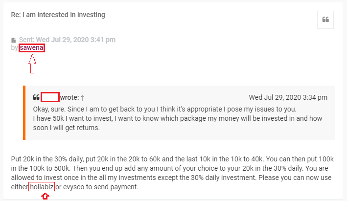Click the by label before sawena
Image resolution: width=347 pixels, height=201 pixels.
point(14,47)
